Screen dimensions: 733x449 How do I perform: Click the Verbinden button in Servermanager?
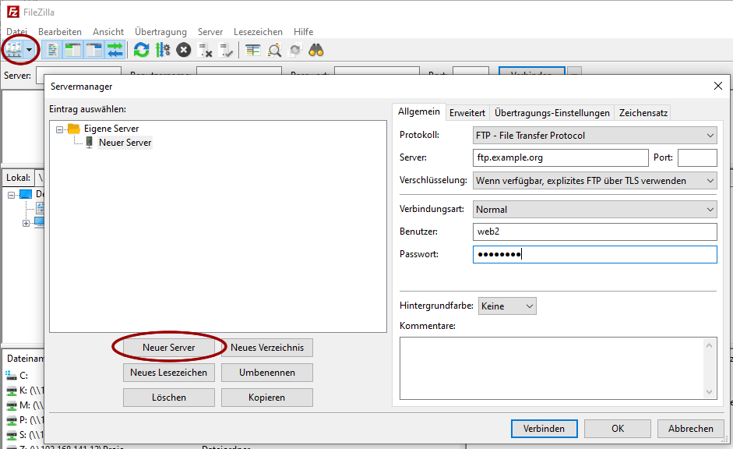coord(544,429)
